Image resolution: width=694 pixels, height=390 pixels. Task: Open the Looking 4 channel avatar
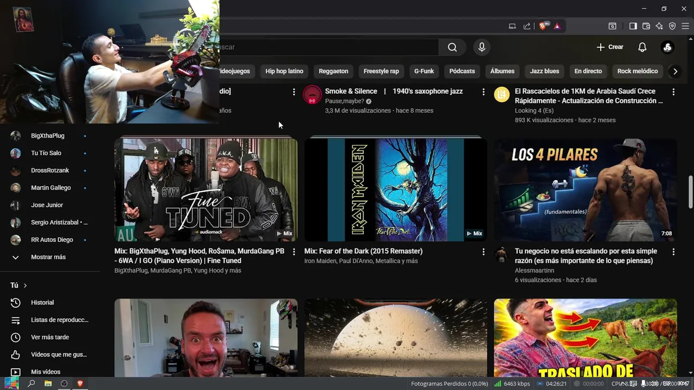(502, 95)
